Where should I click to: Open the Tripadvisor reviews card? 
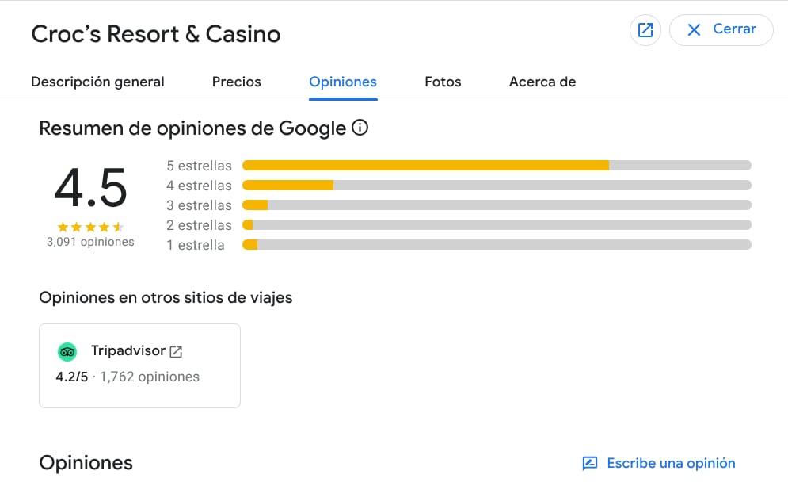(x=139, y=365)
